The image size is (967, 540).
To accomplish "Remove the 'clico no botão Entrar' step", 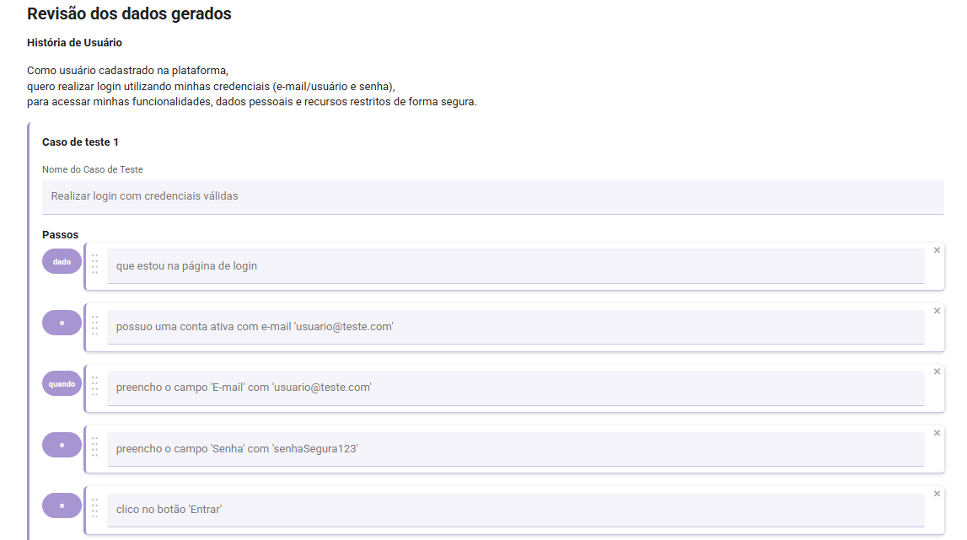I will pyautogui.click(x=937, y=494).
